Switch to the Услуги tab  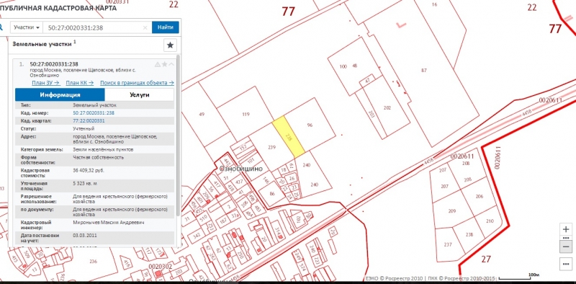pyautogui.click(x=140, y=94)
